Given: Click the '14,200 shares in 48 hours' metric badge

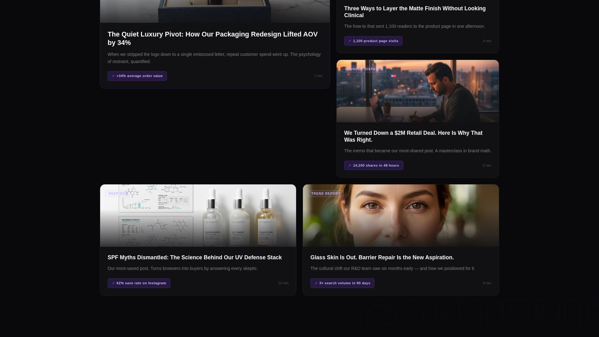Looking at the screenshot, I should pos(374,165).
